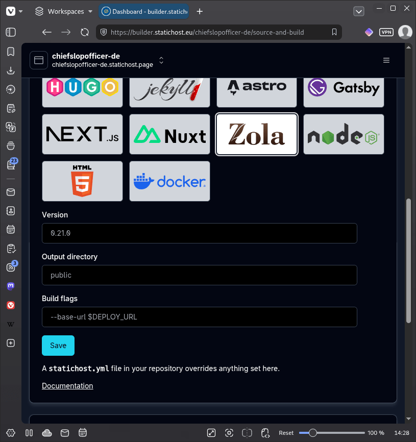Click the image toggle icon in status bar
The height and width of the screenshot is (442, 416).
pos(211,433)
